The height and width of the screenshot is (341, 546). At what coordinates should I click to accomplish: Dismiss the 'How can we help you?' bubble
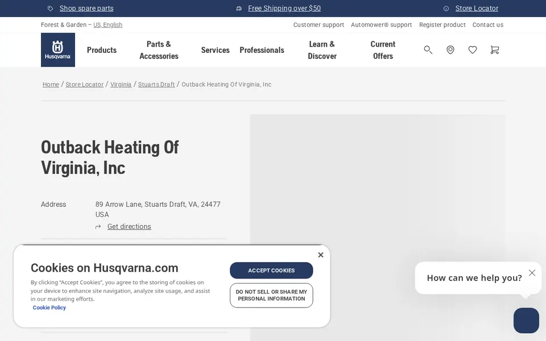click(x=532, y=273)
